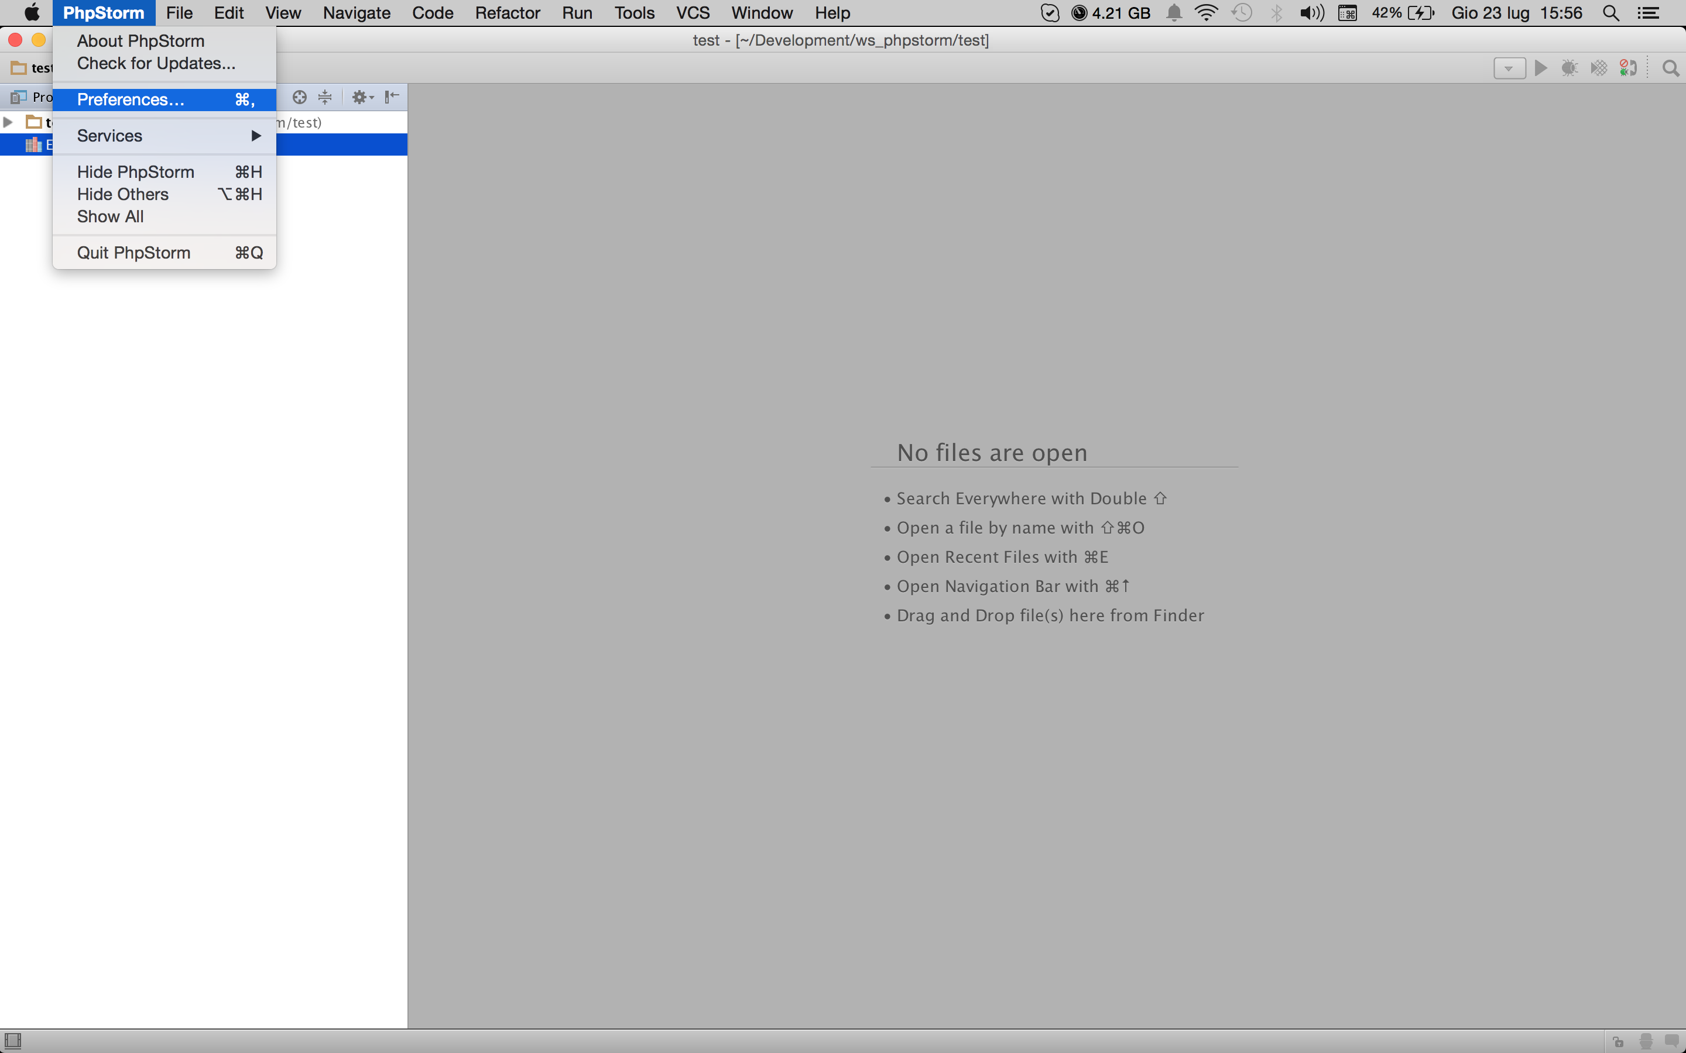Click the Time Machine clock icon
Image resolution: width=1686 pixels, height=1053 pixels.
click(x=1242, y=12)
